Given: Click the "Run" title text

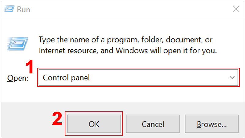Looking at the screenshot, I should [x=23, y=10].
